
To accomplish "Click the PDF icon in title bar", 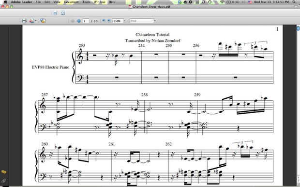I will [130, 7].
